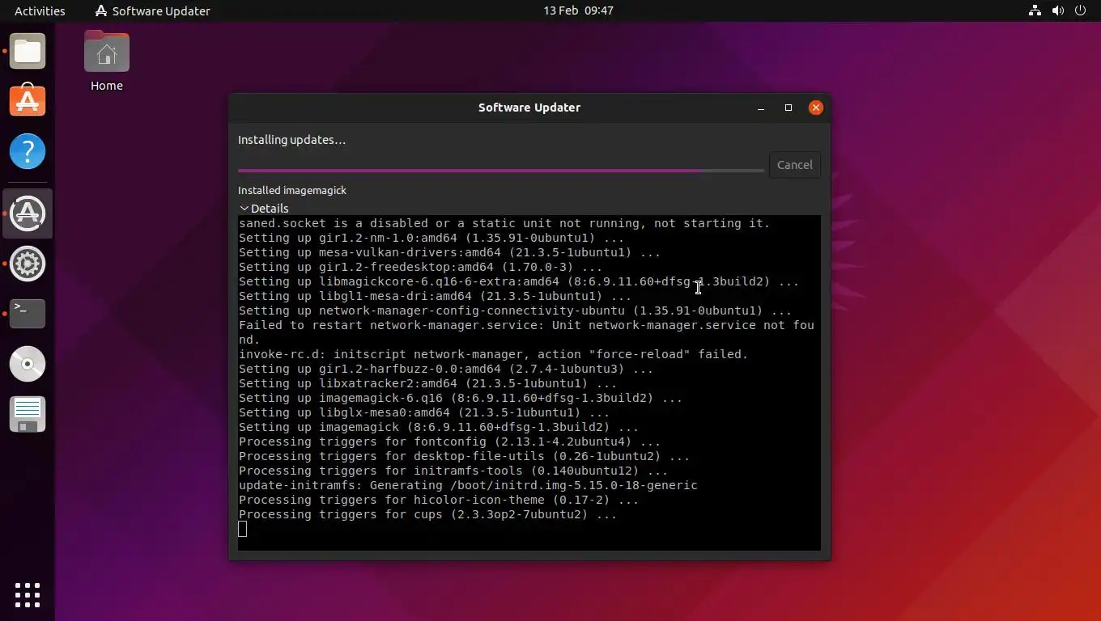Click the volume icon in top bar
Screen dimensions: 1101x621
1057,11
